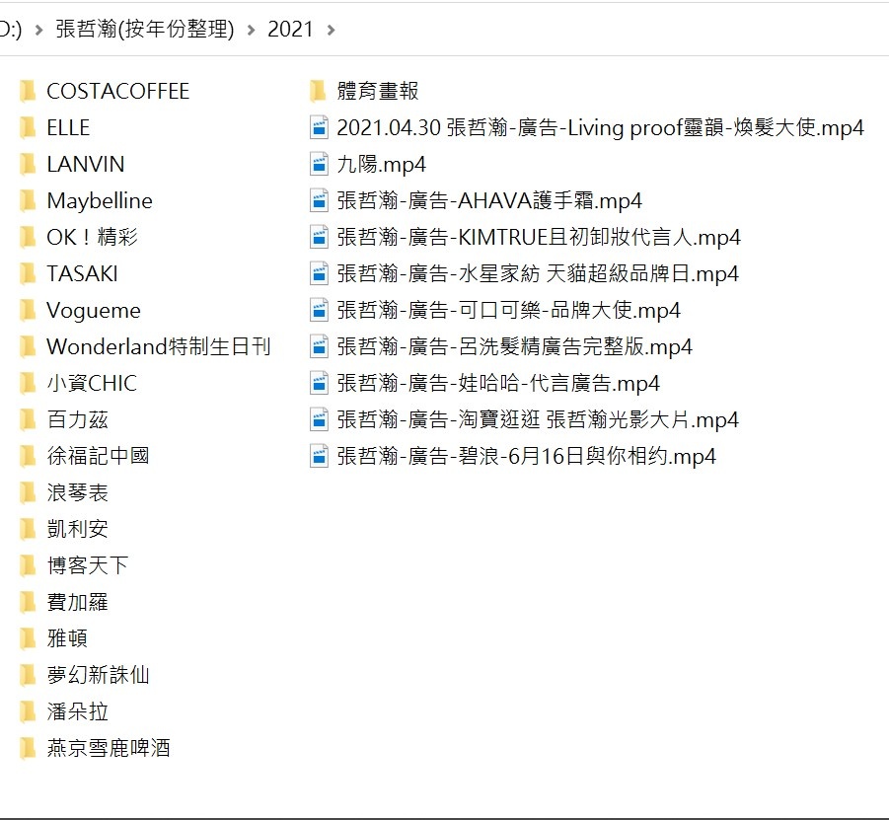Select the 張哲瀚-廣告-AHAVA護手霜.mp4 file name
This screenshot has width=889, height=820.
(x=489, y=200)
